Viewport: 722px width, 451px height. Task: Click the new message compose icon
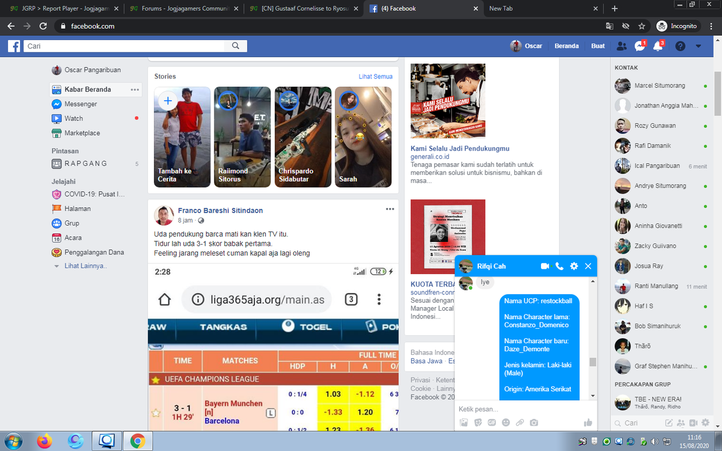point(669,423)
